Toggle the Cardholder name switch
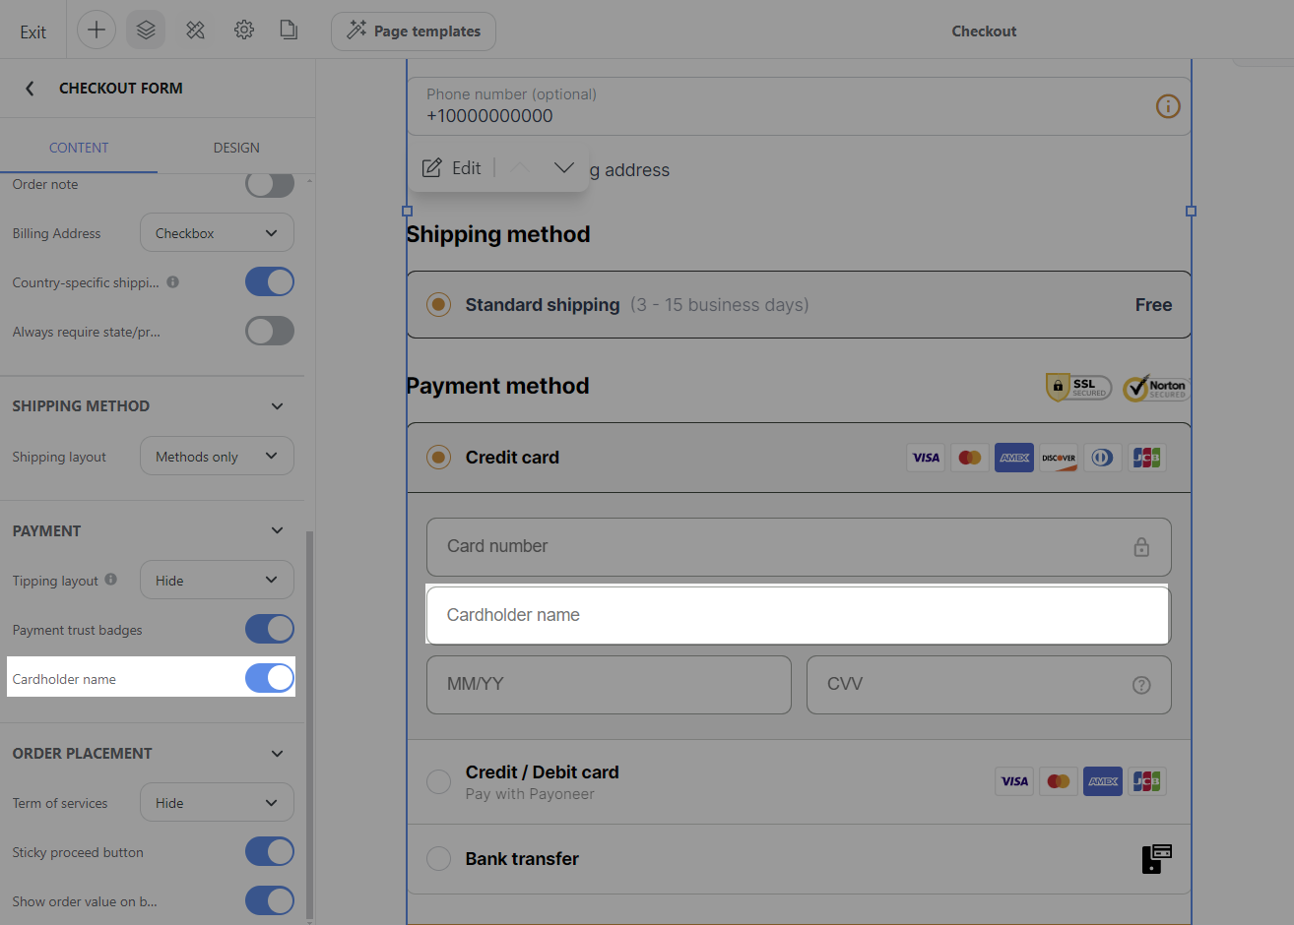Viewport: 1294px width, 925px height. point(270,678)
